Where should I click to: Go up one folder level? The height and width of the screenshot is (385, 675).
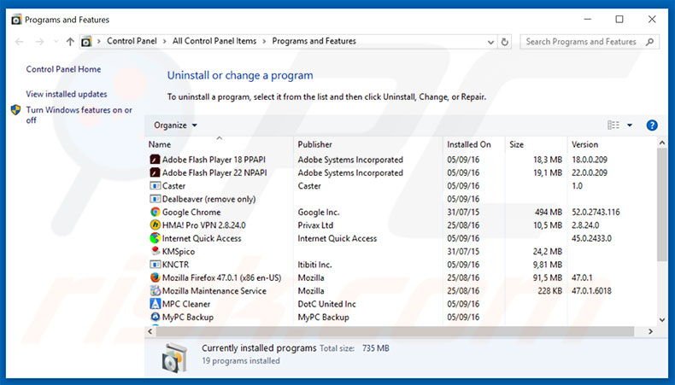point(70,42)
